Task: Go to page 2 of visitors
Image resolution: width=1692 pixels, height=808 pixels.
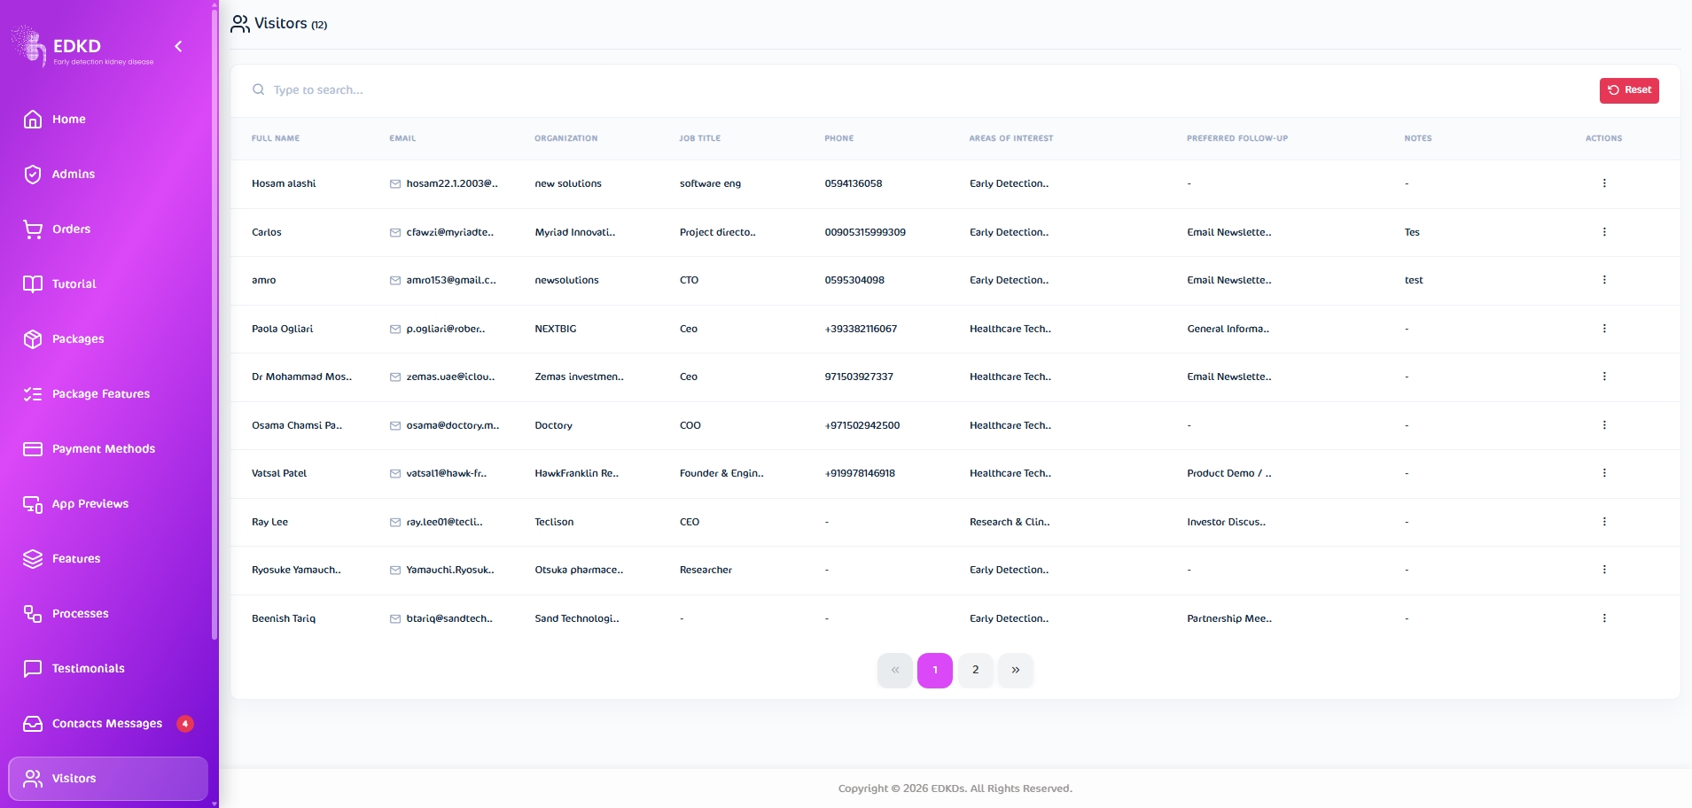Action: (975, 671)
